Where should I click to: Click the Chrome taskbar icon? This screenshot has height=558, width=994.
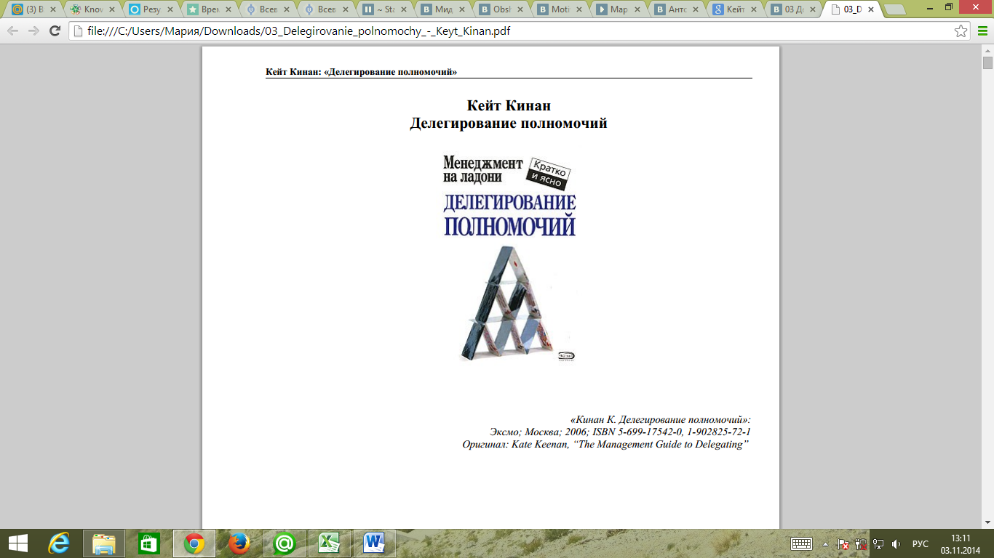tap(194, 543)
